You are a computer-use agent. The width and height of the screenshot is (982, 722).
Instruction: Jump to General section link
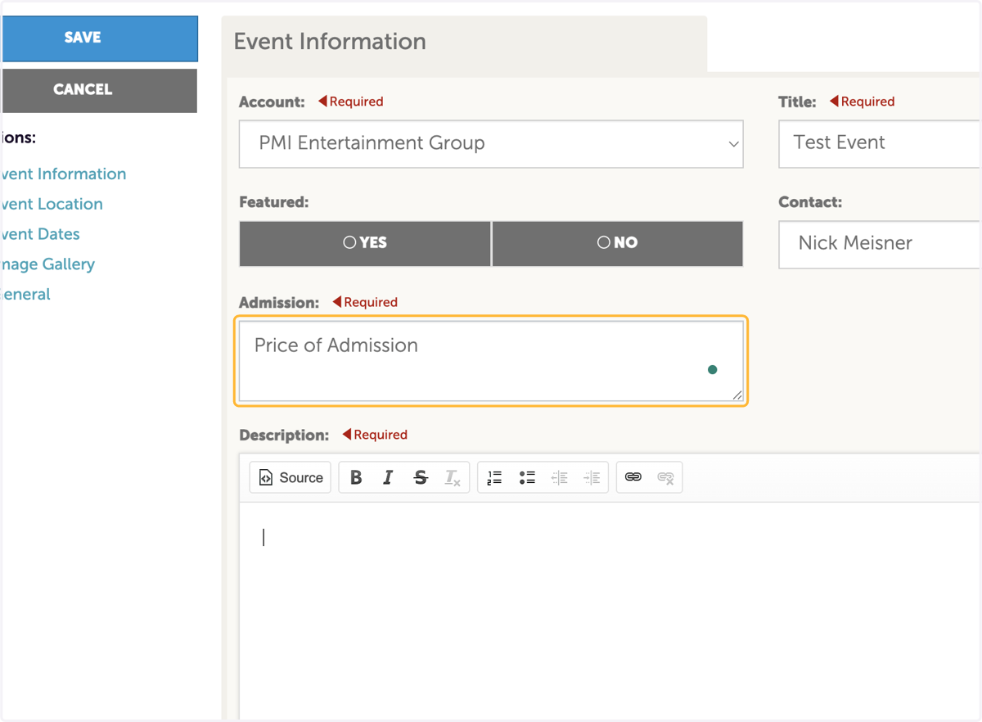[x=25, y=295]
